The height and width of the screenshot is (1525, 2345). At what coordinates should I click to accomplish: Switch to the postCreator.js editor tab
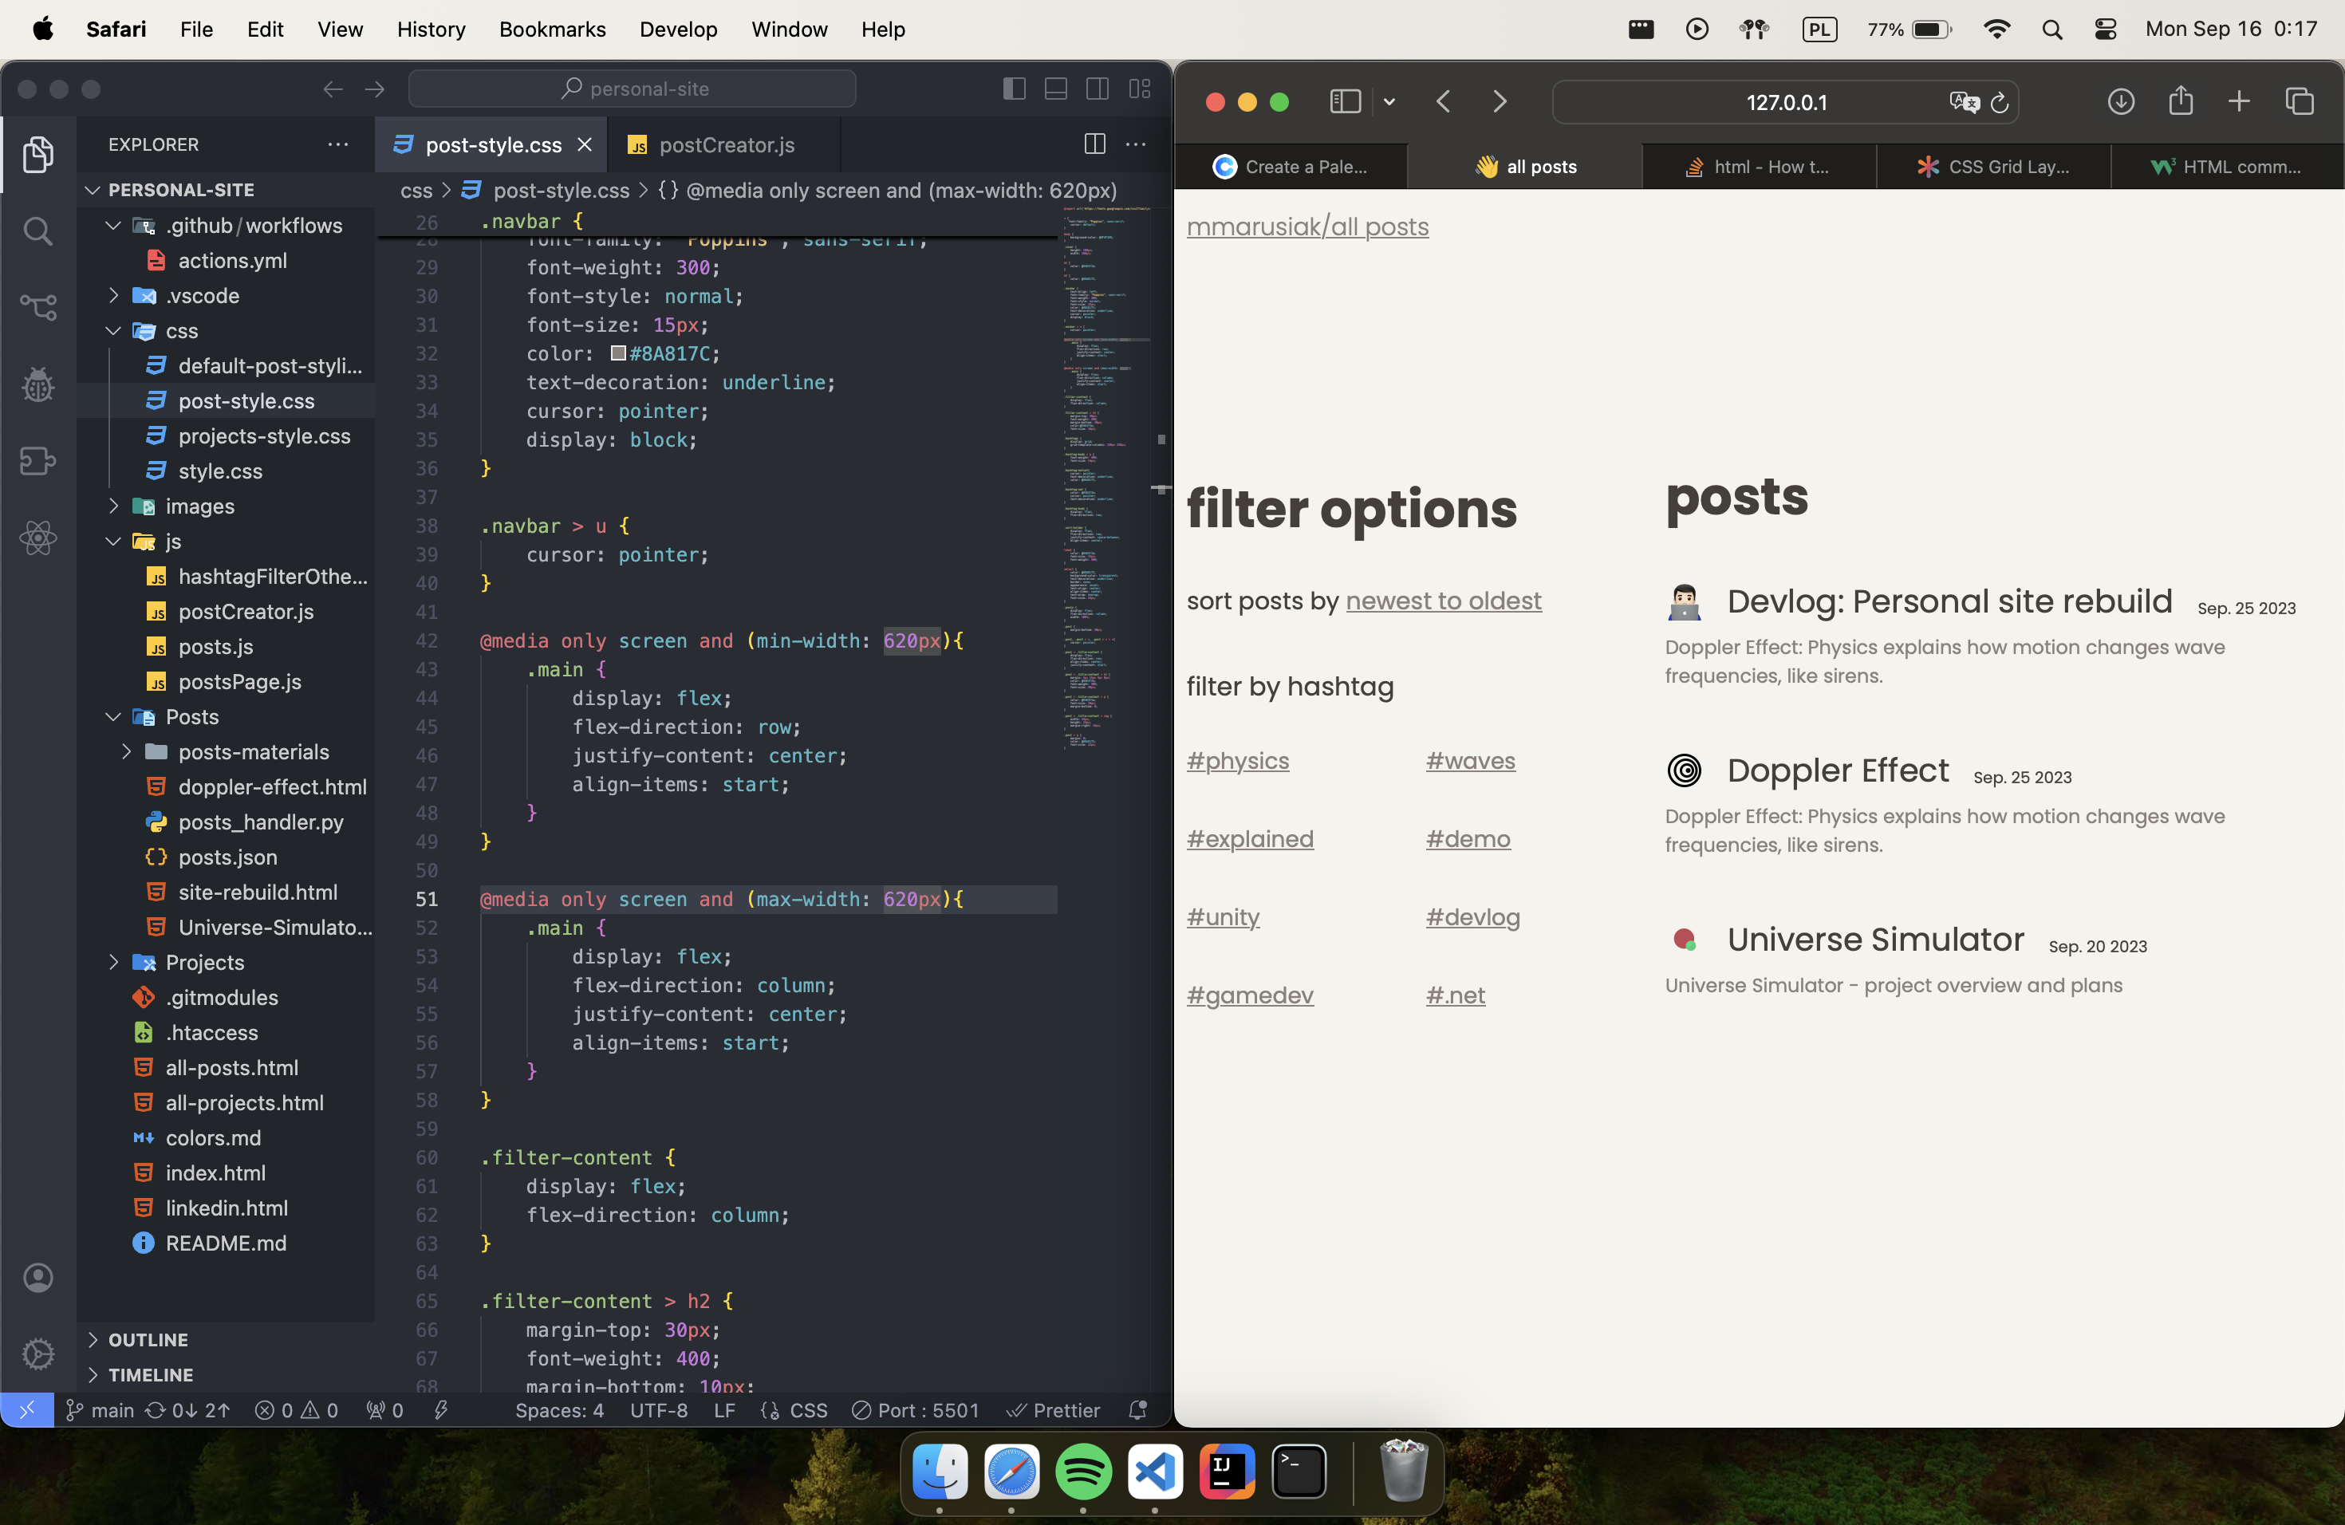pos(724,145)
